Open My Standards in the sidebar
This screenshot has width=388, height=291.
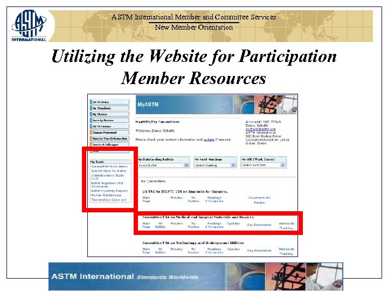pyautogui.click(x=109, y=108)
